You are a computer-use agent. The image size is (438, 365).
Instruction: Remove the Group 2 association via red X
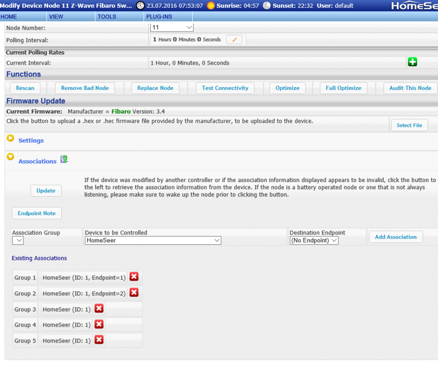pos(134,292)
